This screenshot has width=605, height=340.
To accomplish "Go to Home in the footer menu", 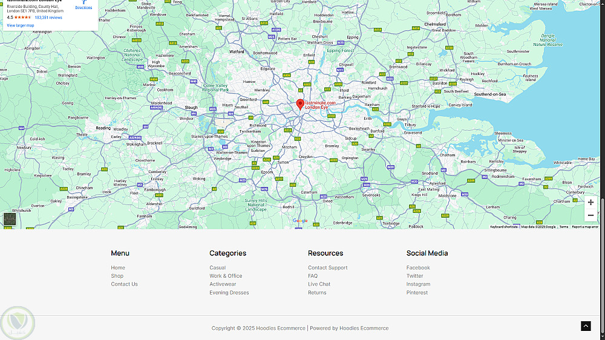I will click(118, 267).
